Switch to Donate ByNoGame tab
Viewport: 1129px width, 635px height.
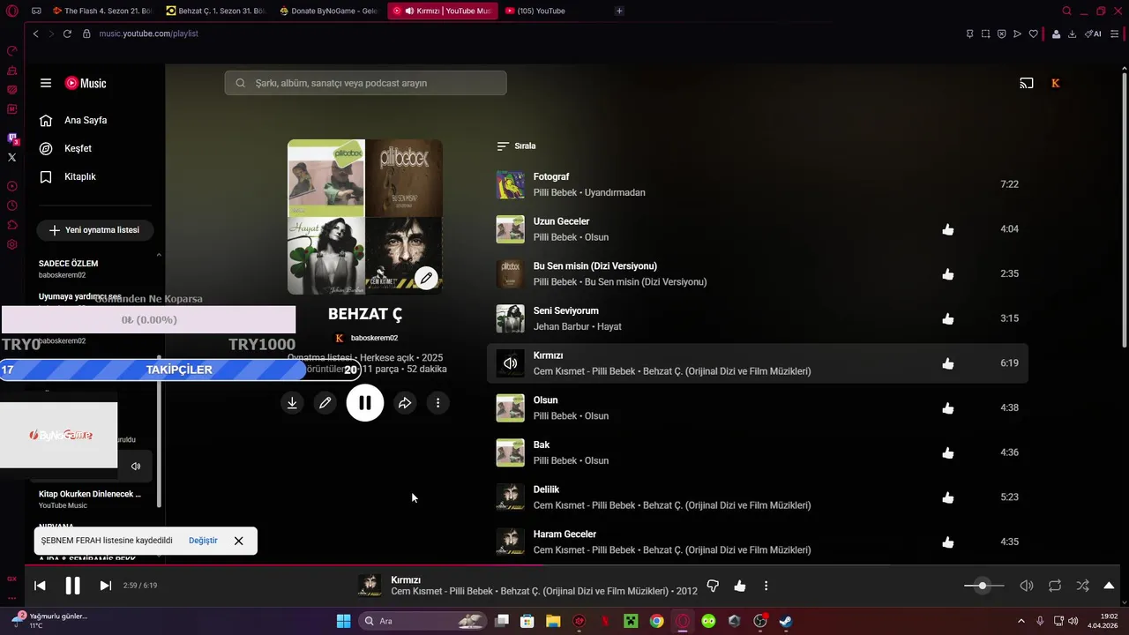tap(329, 11)
